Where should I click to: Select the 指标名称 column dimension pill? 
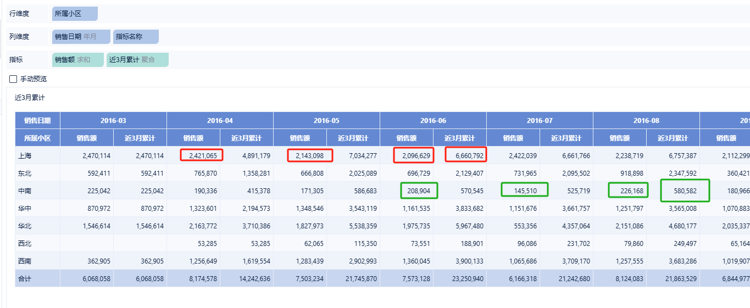pyautogui.click(x=136, y=37)
